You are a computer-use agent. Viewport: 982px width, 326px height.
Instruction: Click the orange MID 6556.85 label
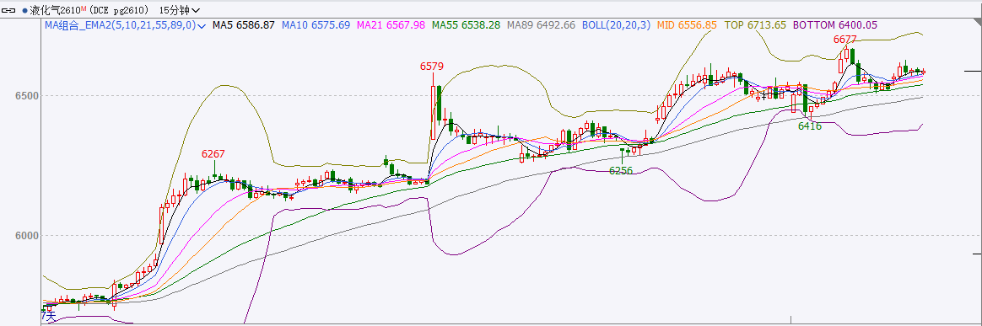688,25
